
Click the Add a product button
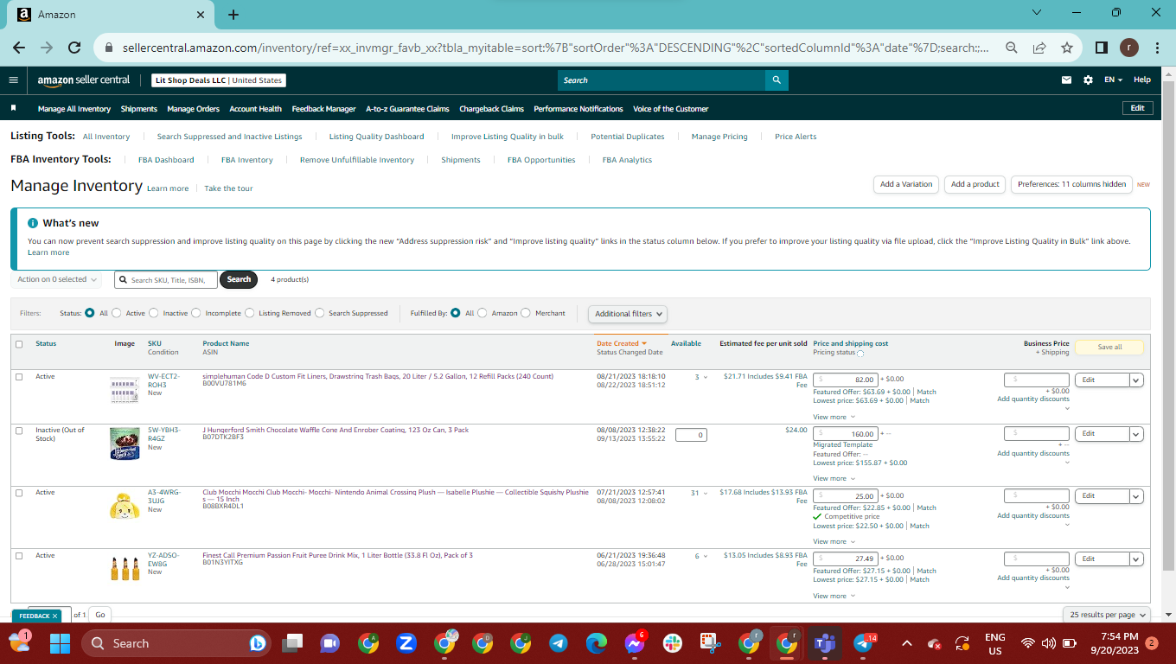tap(975, 184)
